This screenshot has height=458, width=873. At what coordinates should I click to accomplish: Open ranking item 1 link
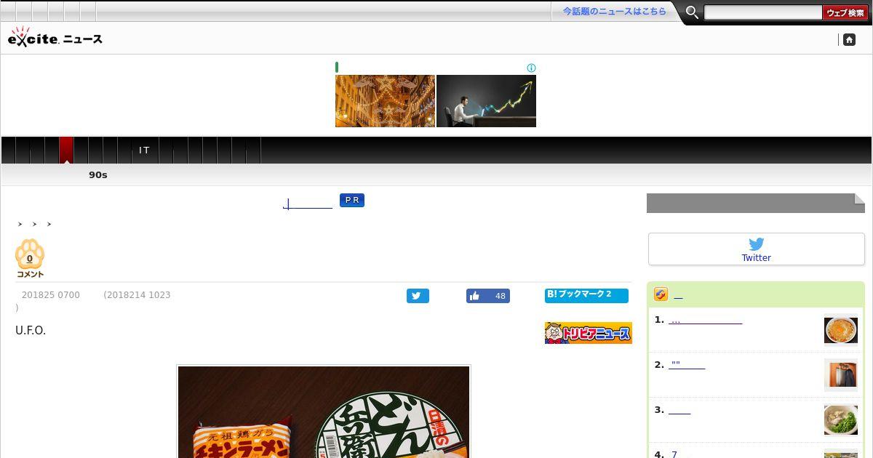(x=706, y=320)
